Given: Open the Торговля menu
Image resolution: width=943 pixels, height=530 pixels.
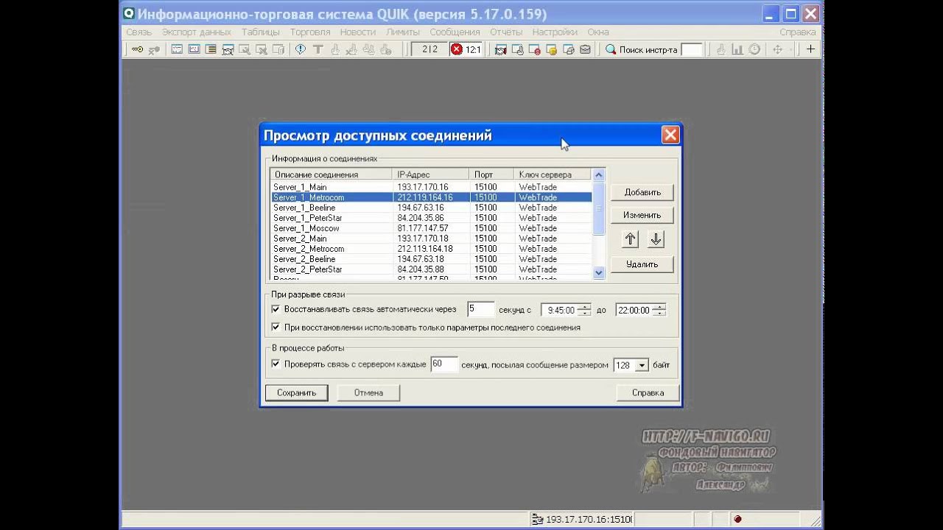Looking at the screenshot, I should [310, 32].
